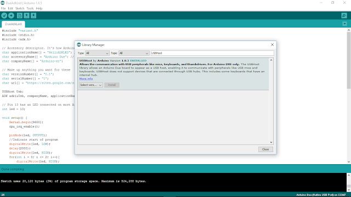351x197 pixels.
Task: Open the Type filter dropdown
Action: coord(97,53)
